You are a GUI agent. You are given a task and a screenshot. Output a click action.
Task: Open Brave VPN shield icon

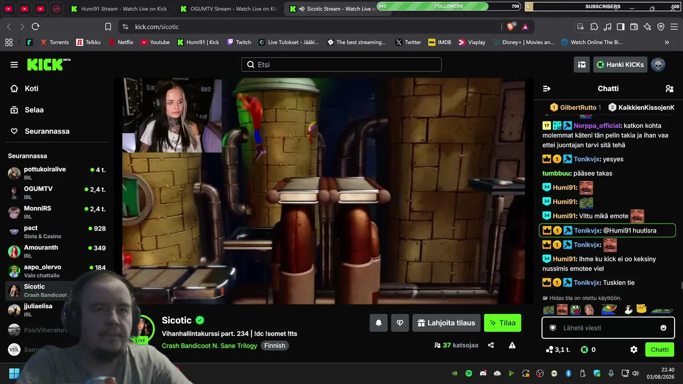point(661,27)
